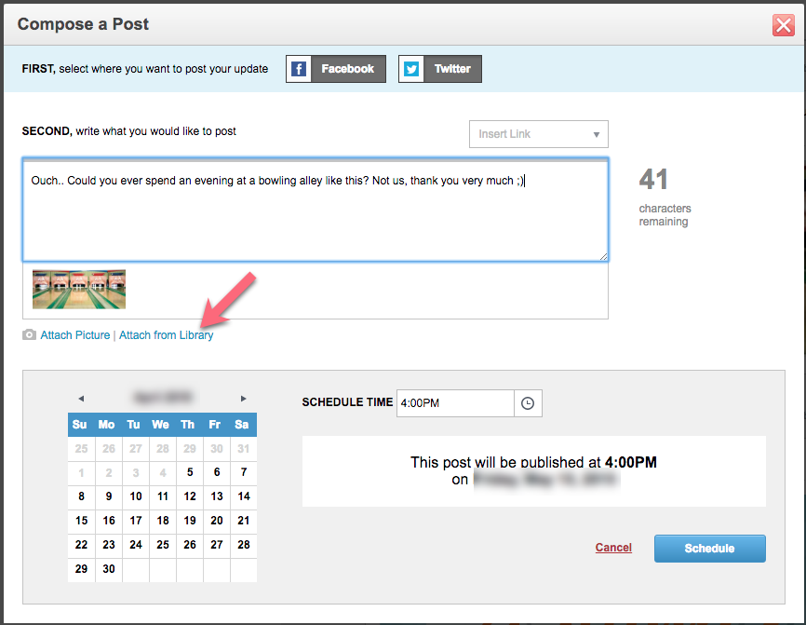Click inside the post text area
Image resolution: width=806 pixels, height=625 pixels.
click(x=316, y=210)
